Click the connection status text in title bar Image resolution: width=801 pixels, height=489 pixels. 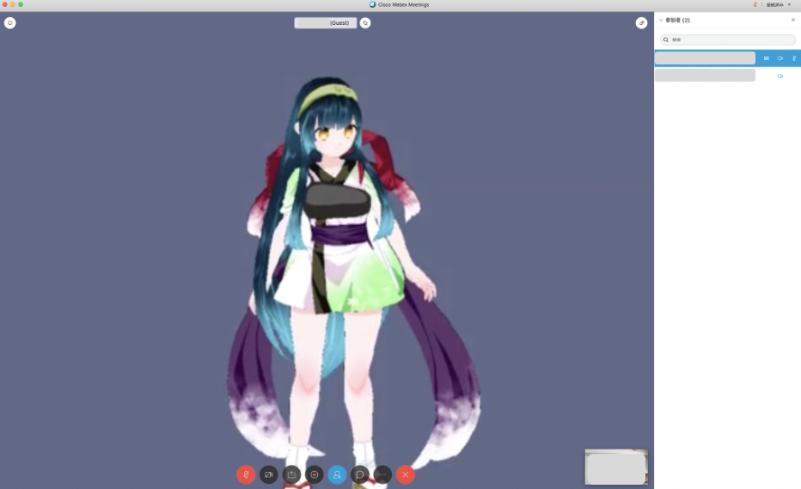pos(775,4)
